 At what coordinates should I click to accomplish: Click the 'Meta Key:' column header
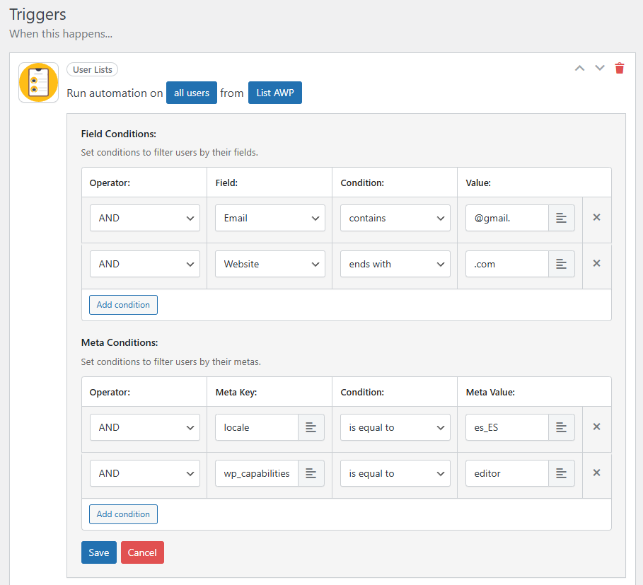pos(236,393)
